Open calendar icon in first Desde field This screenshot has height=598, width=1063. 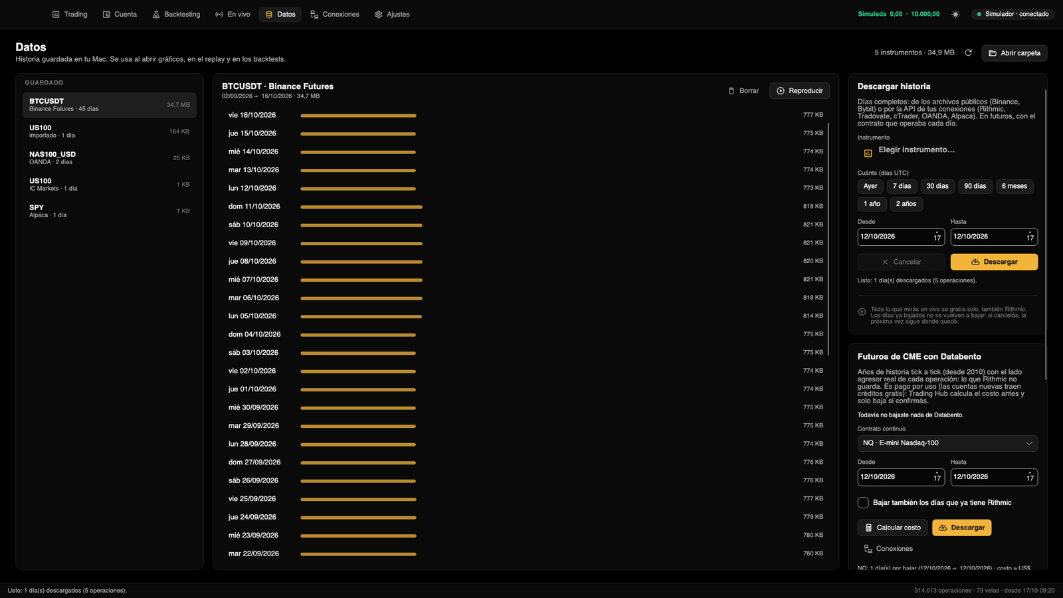(x=937, y=237)
